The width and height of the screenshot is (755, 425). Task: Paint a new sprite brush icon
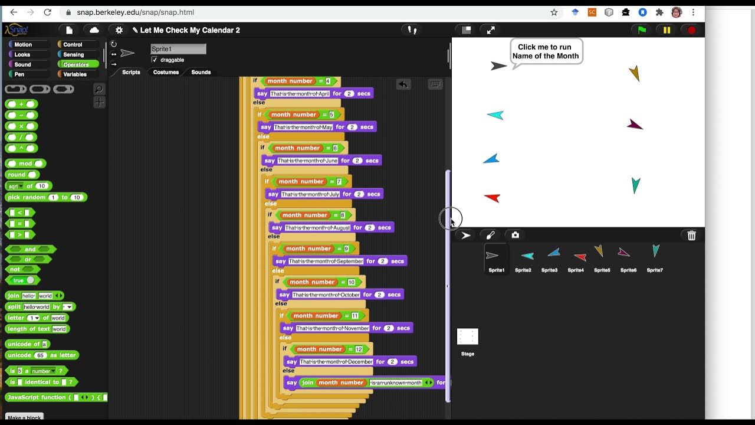(490, 236)
